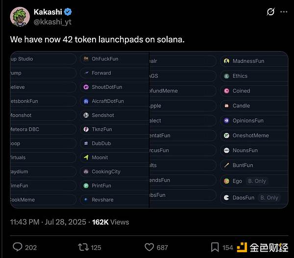
Task: Open Kakashi's profile avatar
Action: [19, 17]
